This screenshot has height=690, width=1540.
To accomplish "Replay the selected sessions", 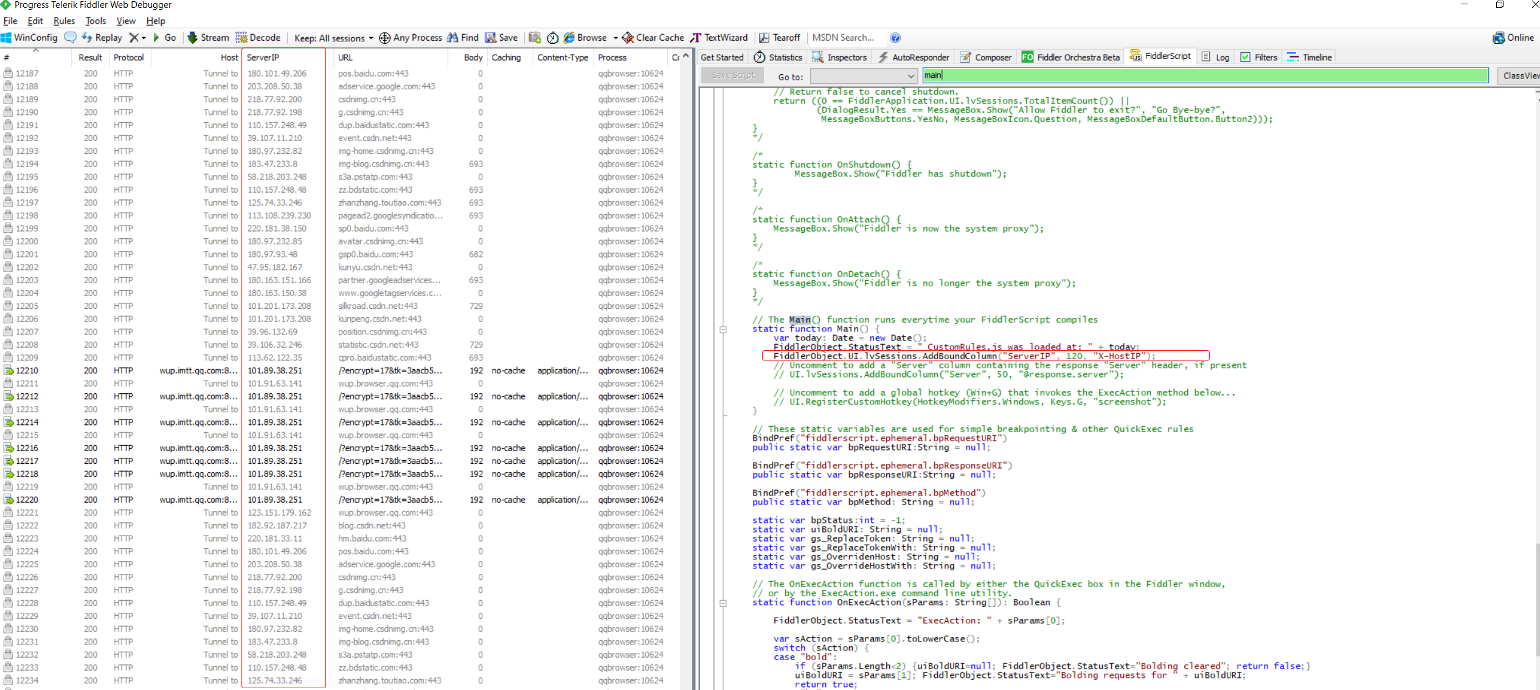I will [x=102, y=38].
